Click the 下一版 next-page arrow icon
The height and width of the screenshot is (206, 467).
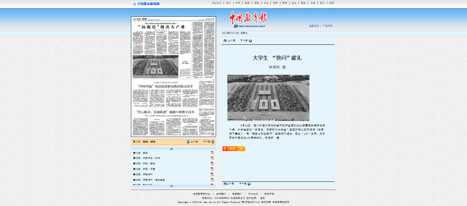click(213, 142)
